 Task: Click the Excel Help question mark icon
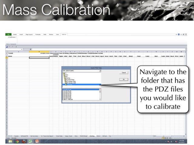click(179, 35)
